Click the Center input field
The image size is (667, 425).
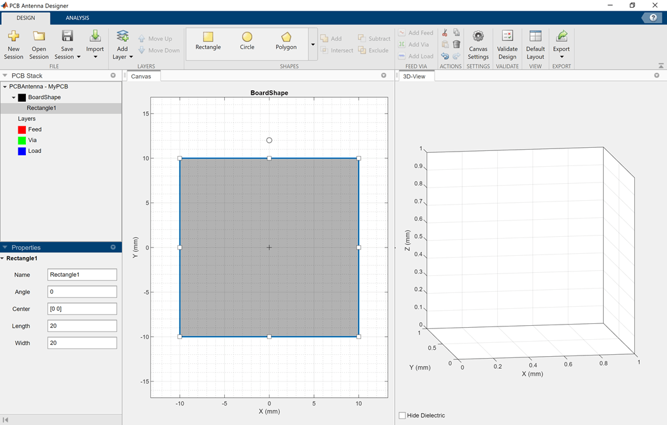point(82,308)
